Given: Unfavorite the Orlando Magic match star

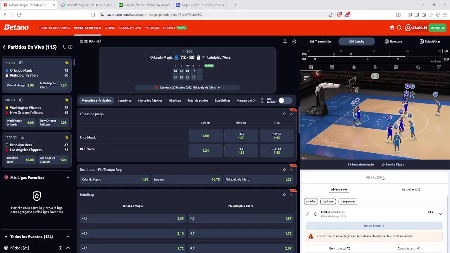Looking at the screenshot, I should pyautogui.click(x=67, y=63).
